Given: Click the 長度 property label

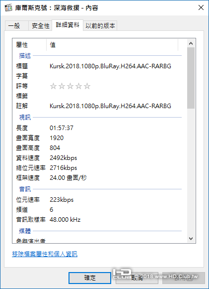Looking at the screenshot, I should [22, 128].
